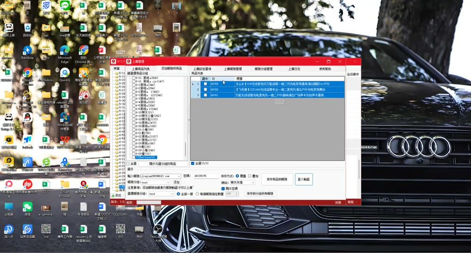Open the ToDesk desktop icon
The width and height of the screenshot is (471, 253).
pos(27,142)
